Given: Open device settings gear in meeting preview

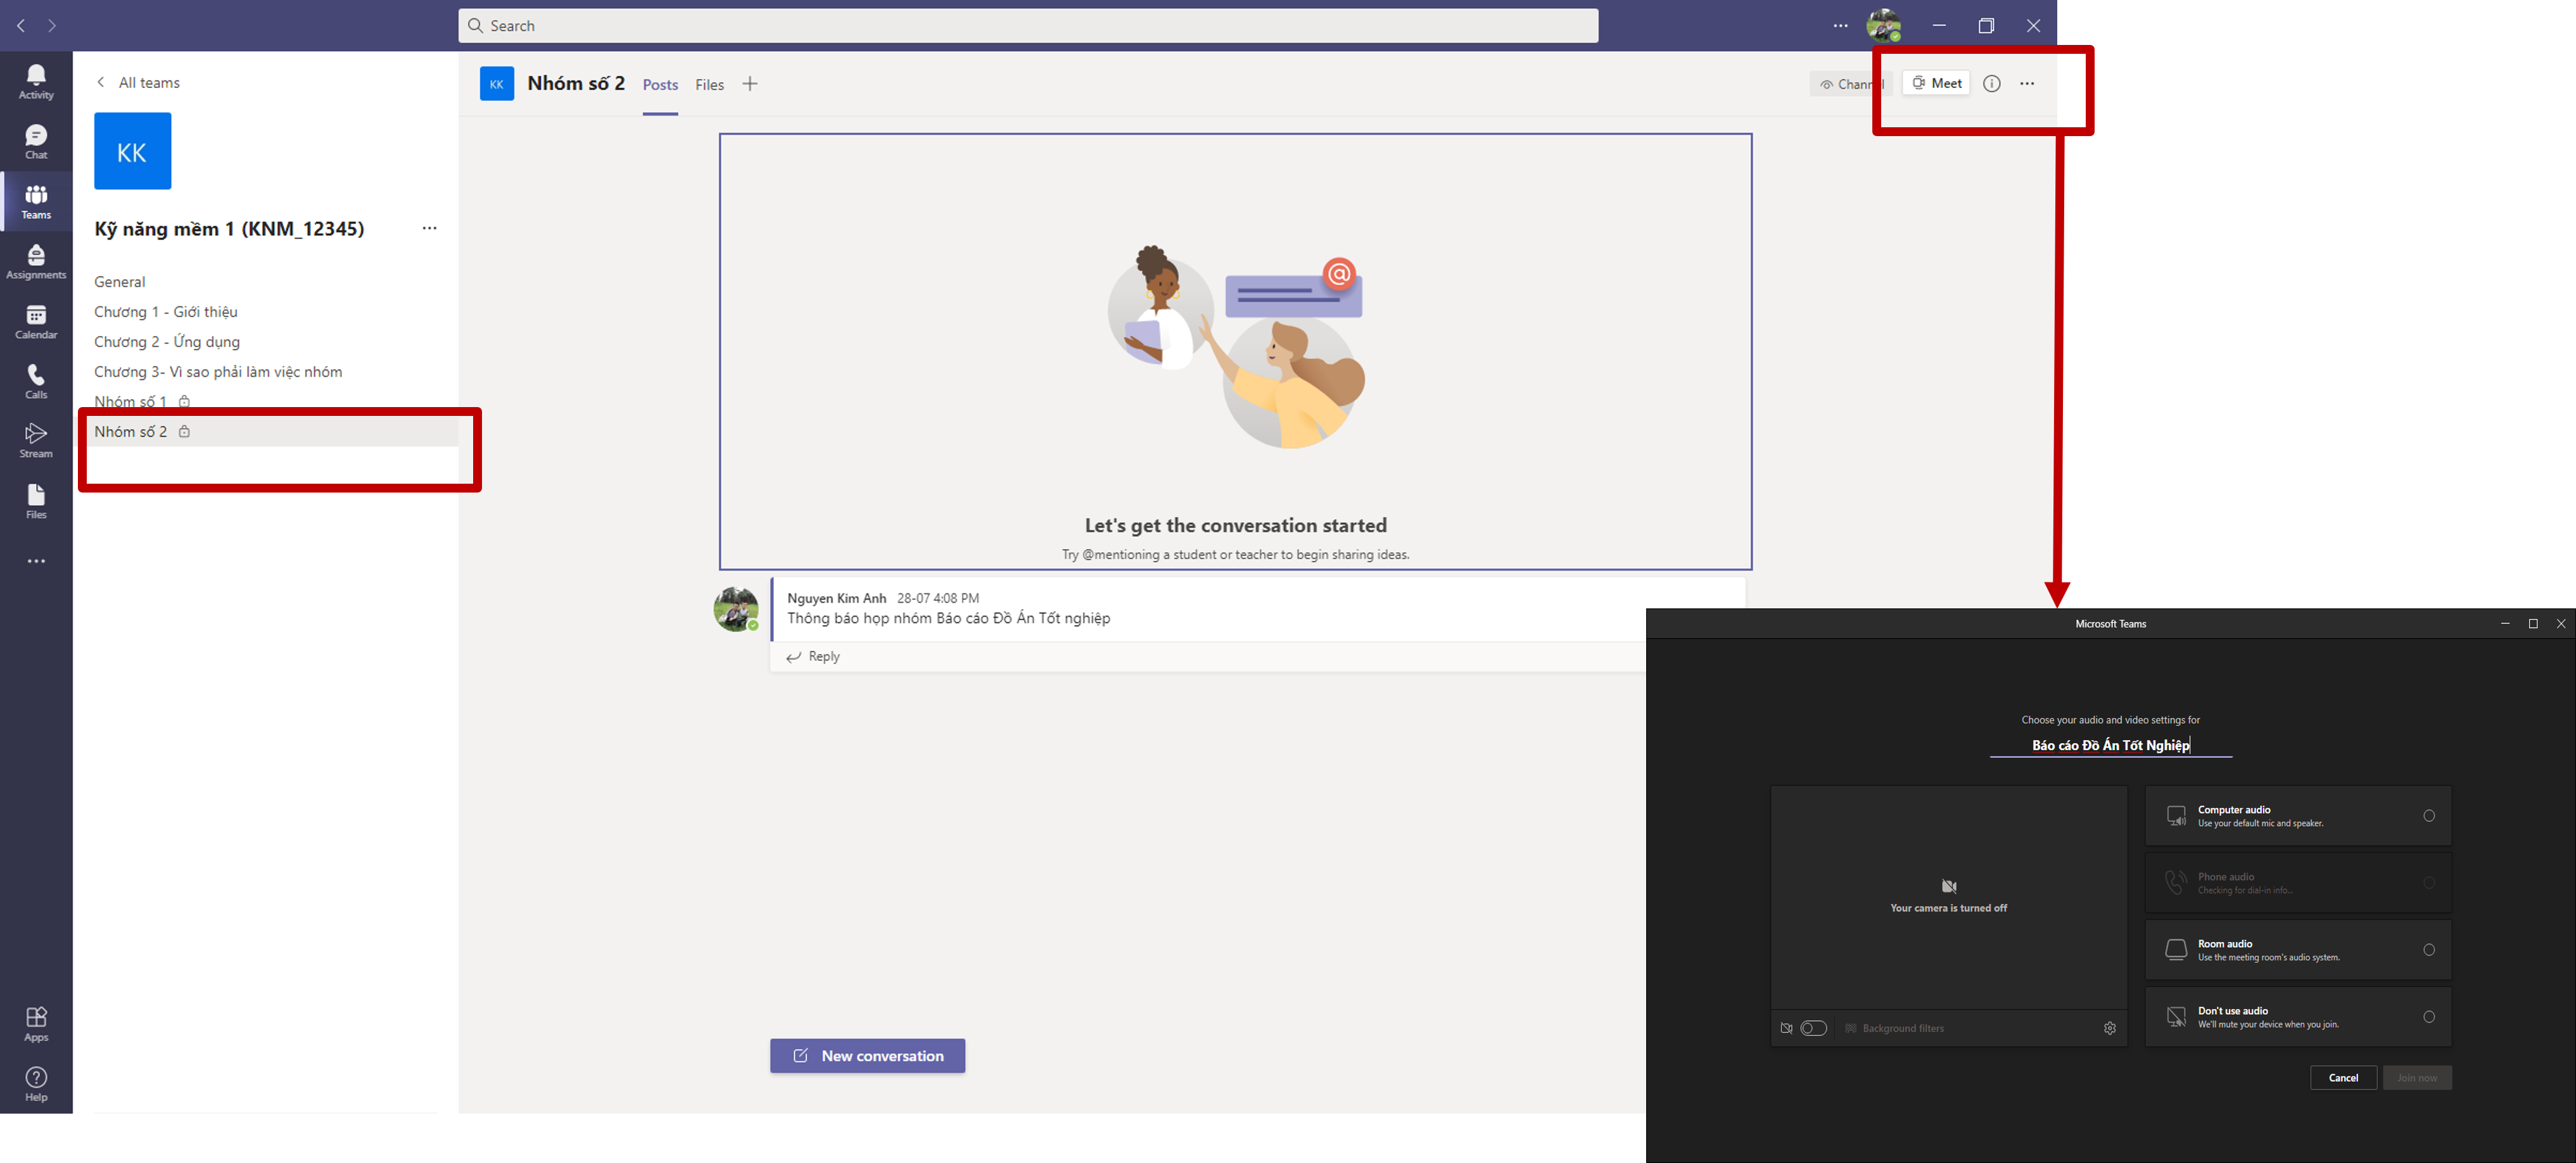Looking at the screenshot, I should [2109, 1028].
